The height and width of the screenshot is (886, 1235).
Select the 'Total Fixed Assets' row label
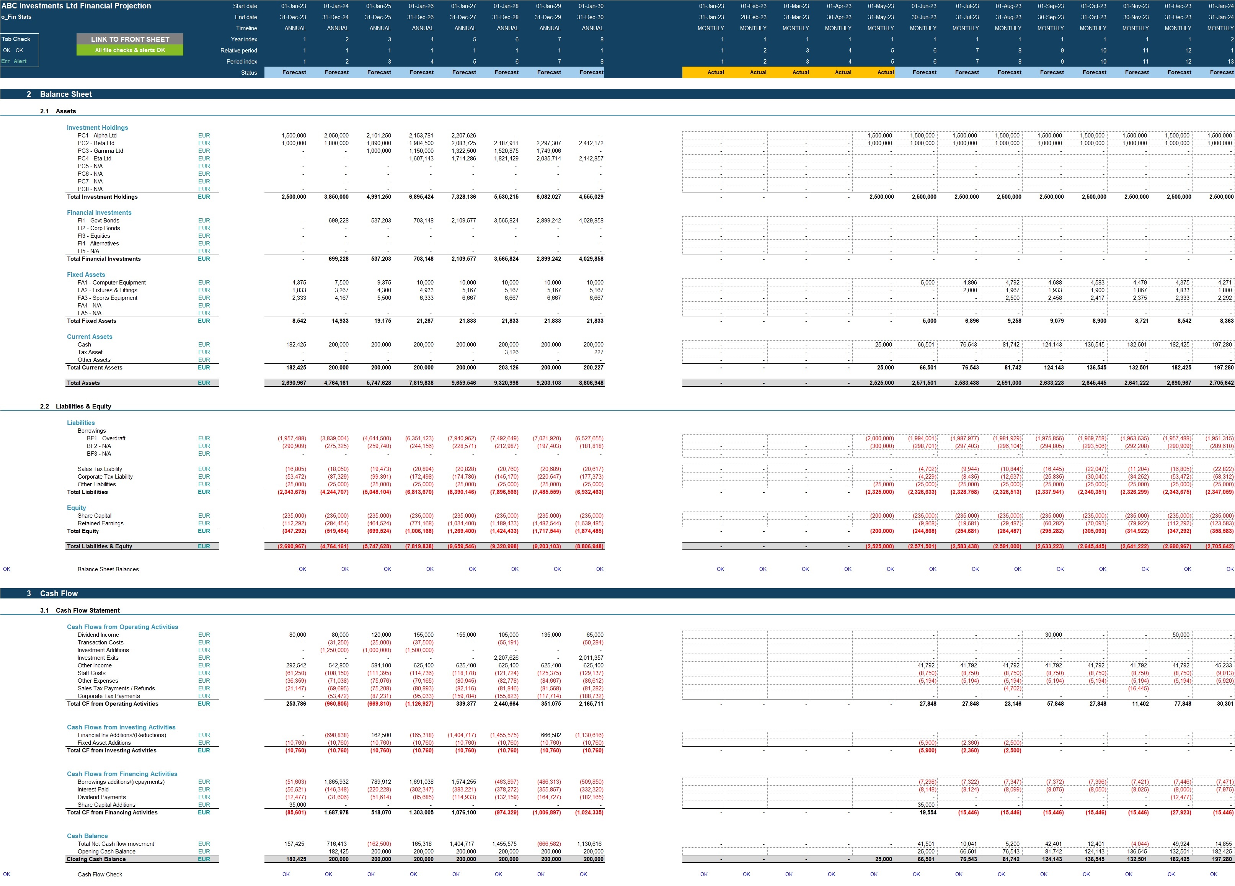tap(91, 321)
